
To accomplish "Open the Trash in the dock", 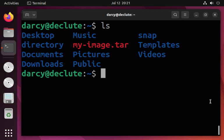I will [9, 113].
